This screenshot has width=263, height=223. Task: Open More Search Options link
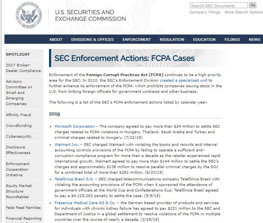tap(244, 12)
